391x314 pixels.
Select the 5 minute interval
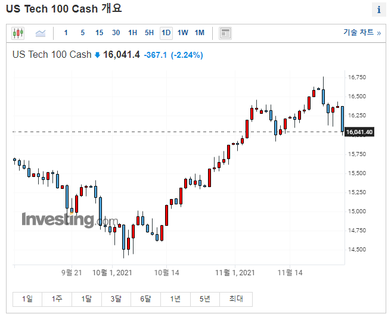(82, 33)
